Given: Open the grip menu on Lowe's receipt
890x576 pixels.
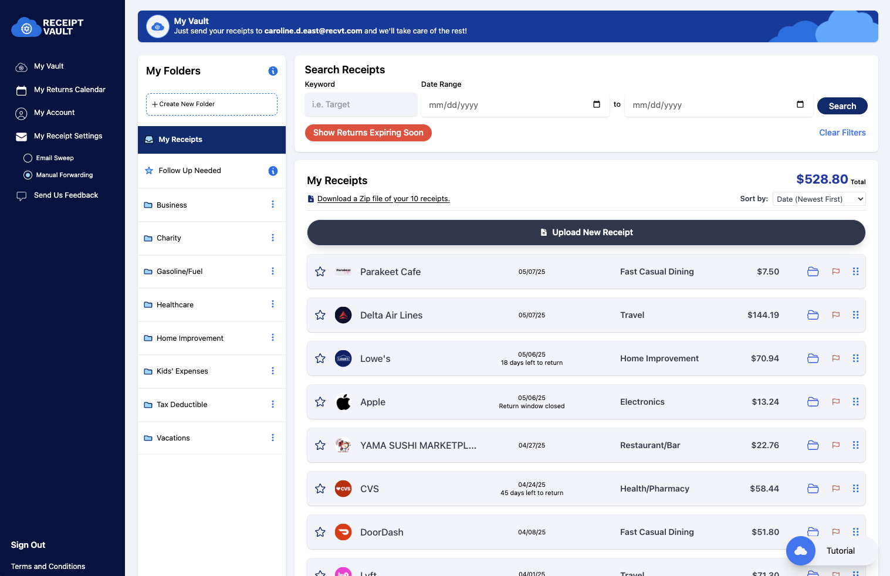Looking at the screenshot, I should click(x=855, y=358).
